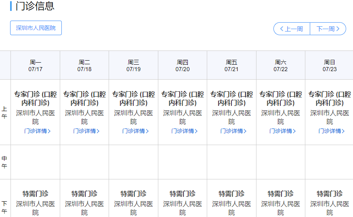This screenshot has width=353, height=217.
Task: Select Monday's 专家门诊 (口腔内科门诊) morning title
Action: (x=36, y=98)
